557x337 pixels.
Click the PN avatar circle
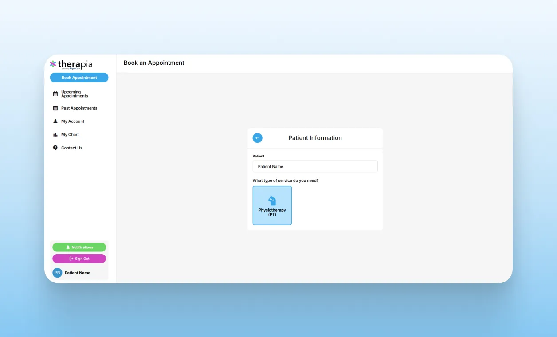[x=57, y=272]
